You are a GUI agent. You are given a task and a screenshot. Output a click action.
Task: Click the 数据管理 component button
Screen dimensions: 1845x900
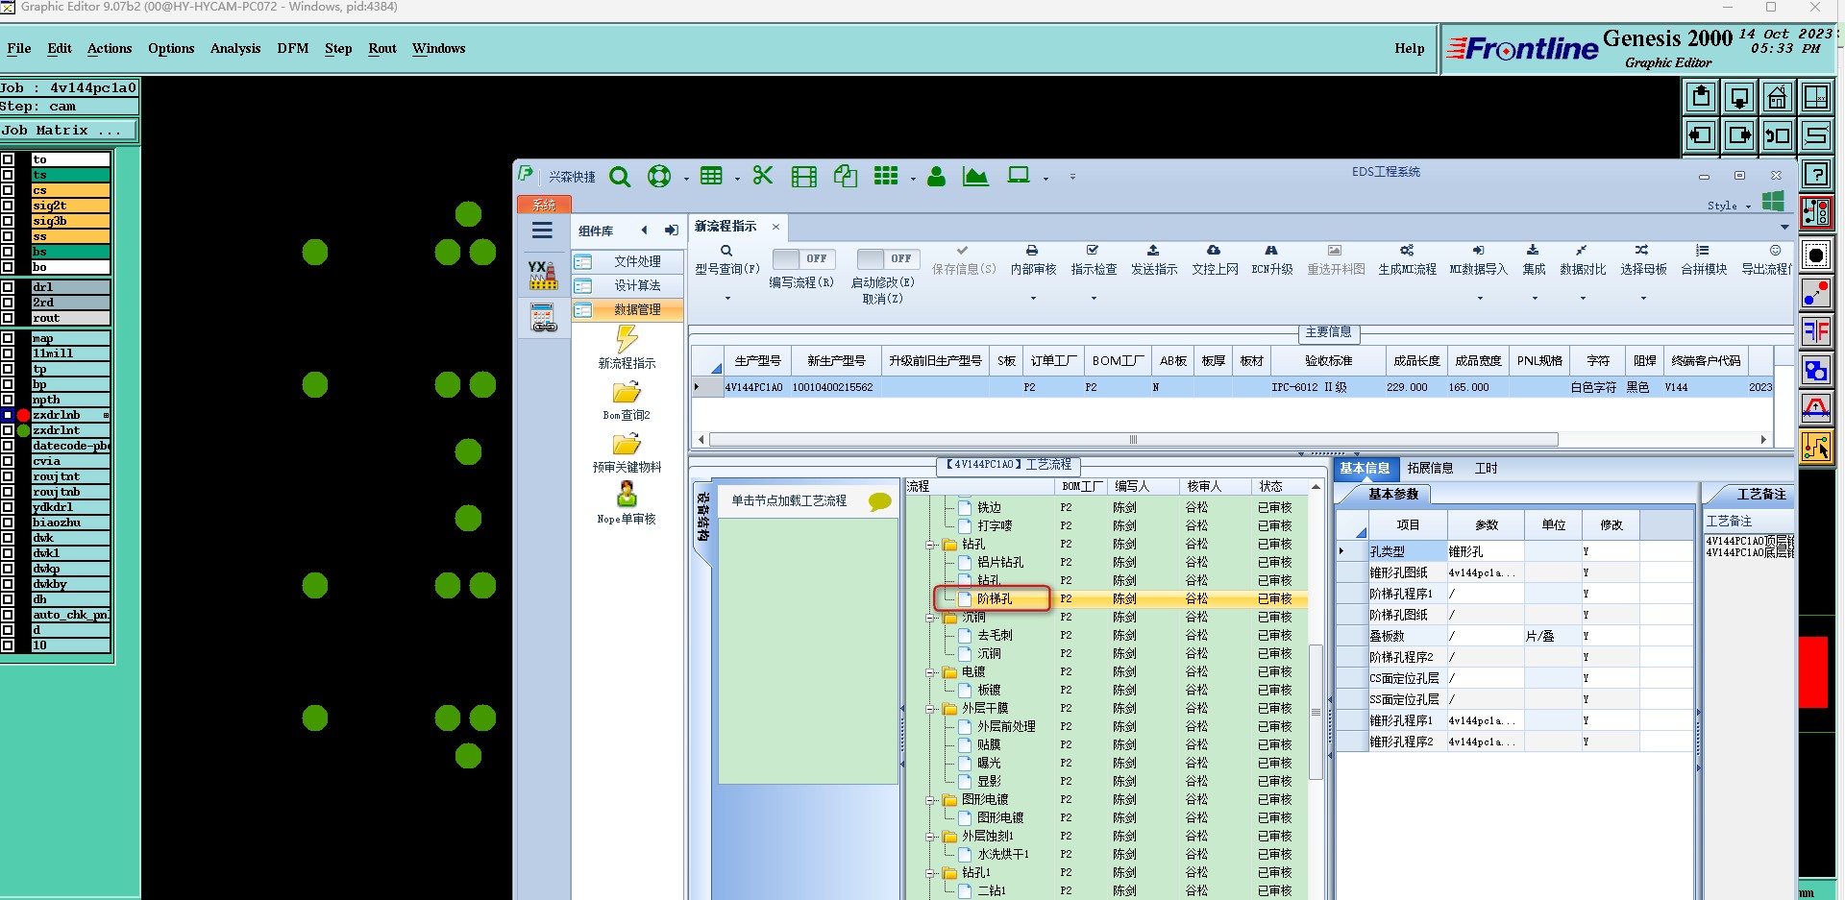627,310
